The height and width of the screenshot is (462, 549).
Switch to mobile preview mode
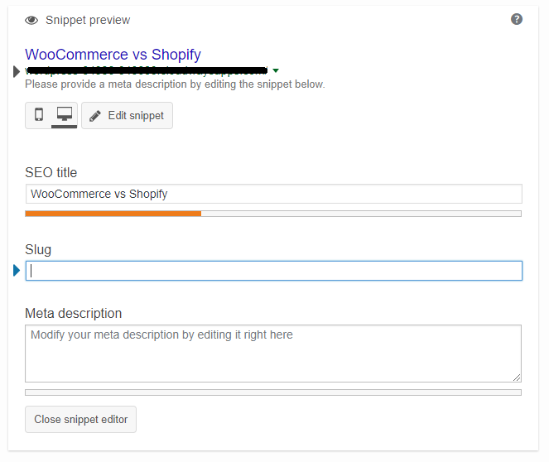click(39, 115)
